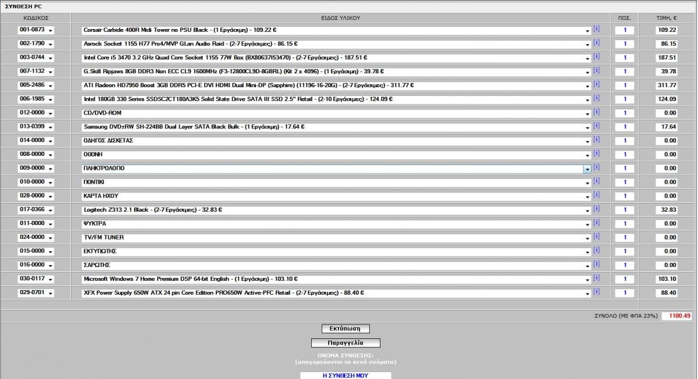Viewport: 698px width, 379px height.
Task: Open code dropdown 005-2486
Action: click(x=35, y=85)
